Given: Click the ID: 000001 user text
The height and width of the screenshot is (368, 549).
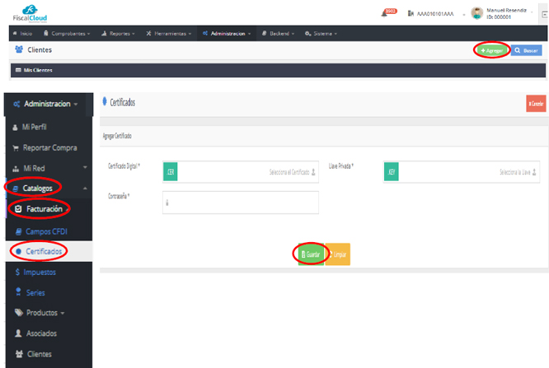Looking at the screenshot, I should (499, 16).
